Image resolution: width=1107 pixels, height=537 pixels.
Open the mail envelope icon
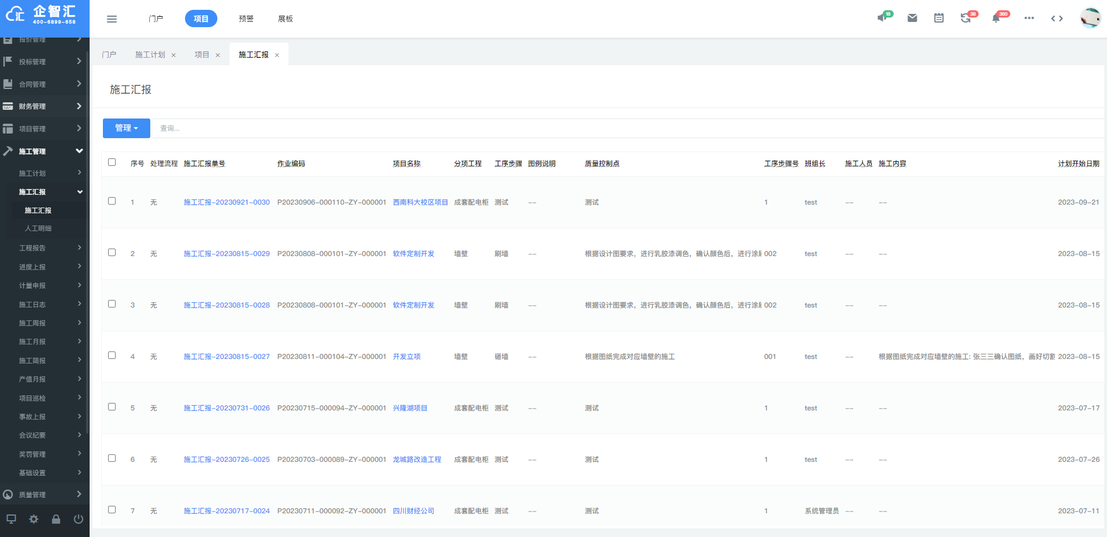pyautogui.click(x=912, y=18)
